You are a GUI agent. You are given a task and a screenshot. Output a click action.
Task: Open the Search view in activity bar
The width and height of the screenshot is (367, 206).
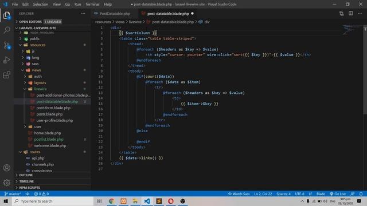click(7, 30)
